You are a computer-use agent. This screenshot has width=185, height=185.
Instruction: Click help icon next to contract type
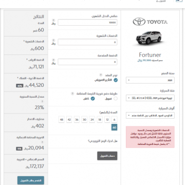(x=101, y=75)
